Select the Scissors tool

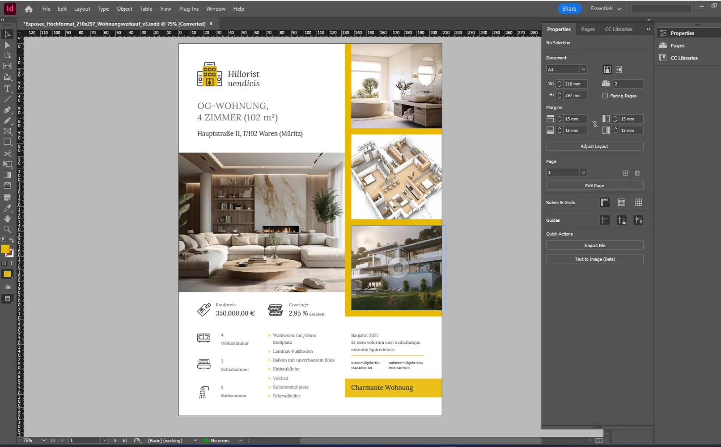click(x=7, y=153)
